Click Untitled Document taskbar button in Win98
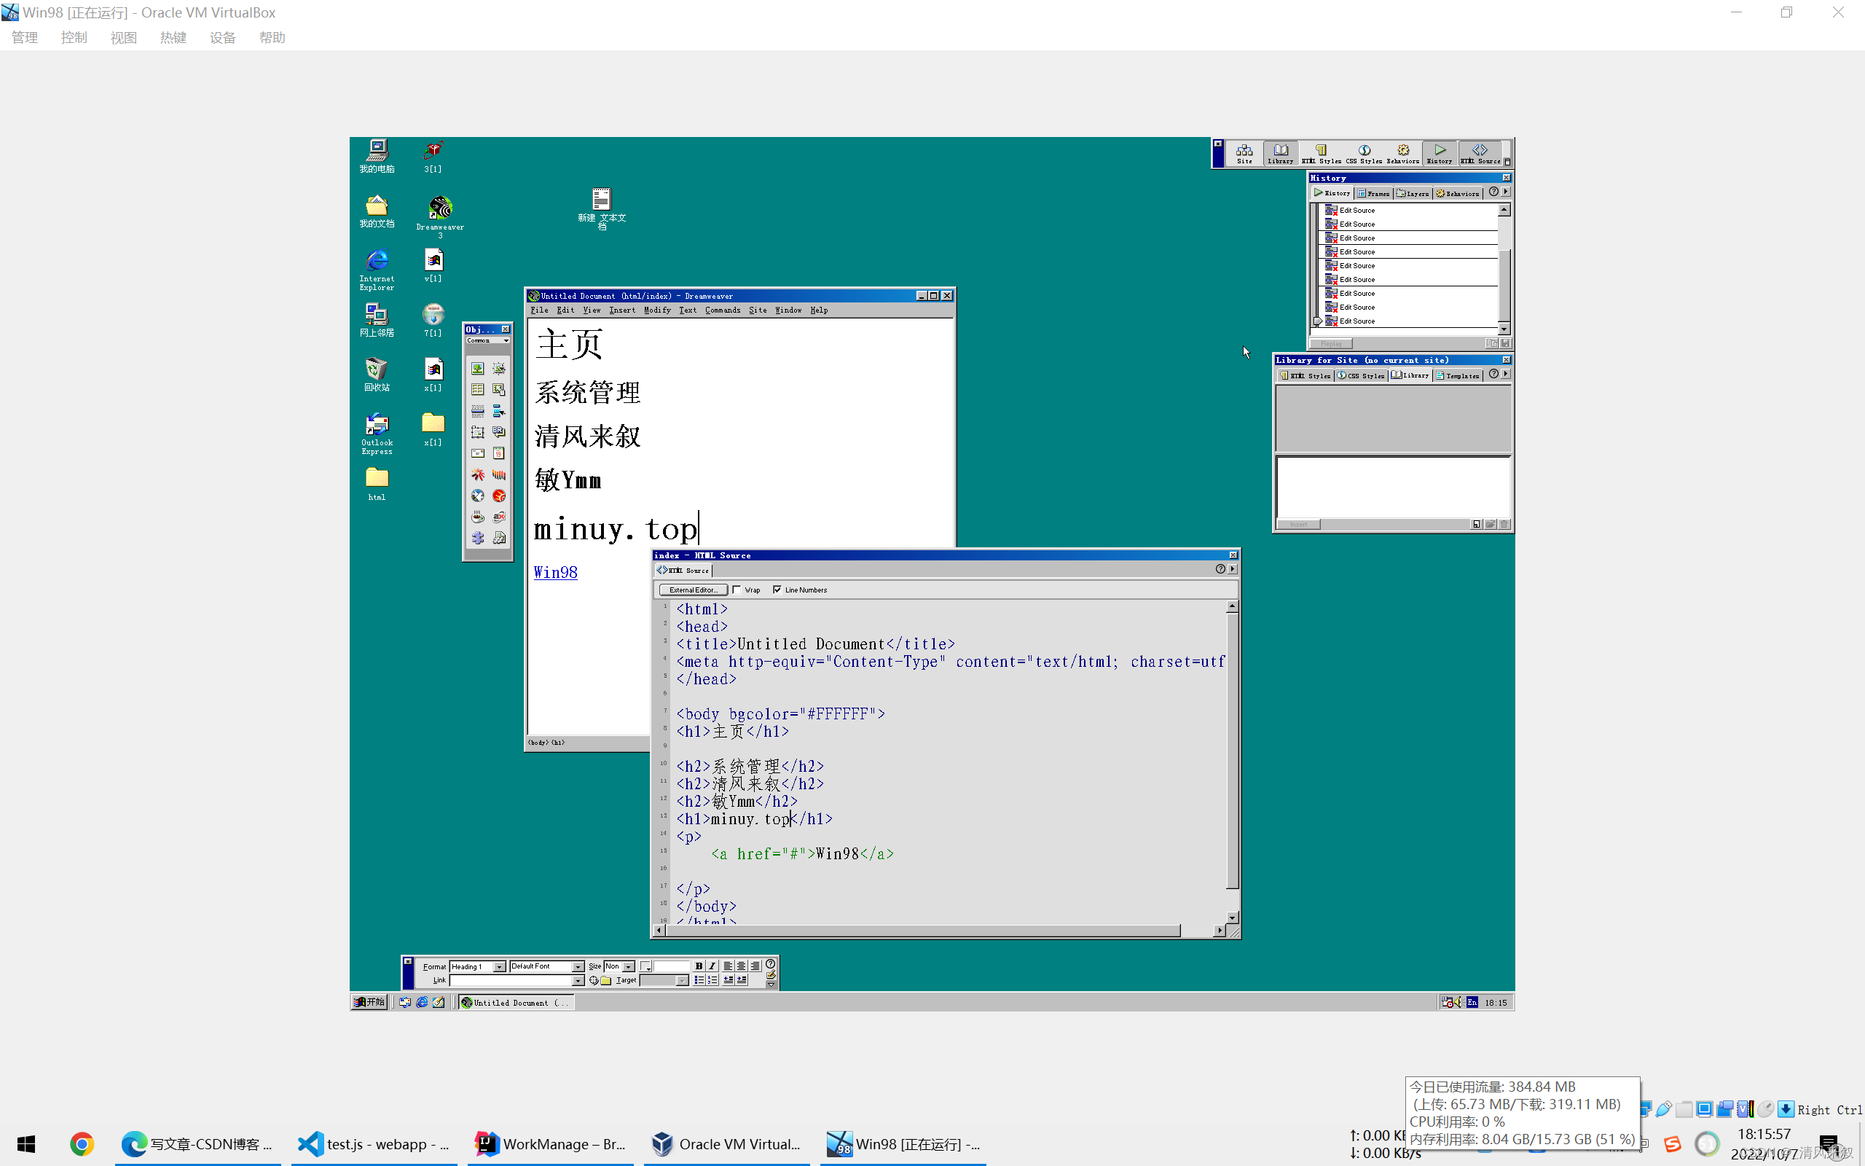Screen dimensions: 1865x1166 [x=517, y=1003]
